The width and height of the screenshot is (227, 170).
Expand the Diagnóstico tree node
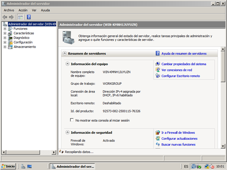click(x=5, y=38)
